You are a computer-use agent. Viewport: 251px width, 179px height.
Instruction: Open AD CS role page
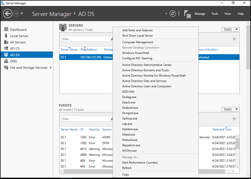point(15,49)
